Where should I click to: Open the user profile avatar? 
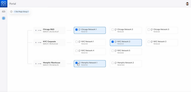click(187, 4)
